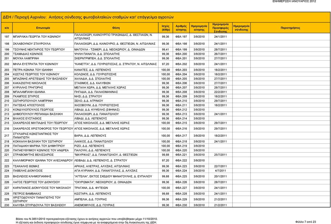331x224 pixels.
Task: Click the 'Παρατηρήσεις' column header
Action: (x=290, y=28)
